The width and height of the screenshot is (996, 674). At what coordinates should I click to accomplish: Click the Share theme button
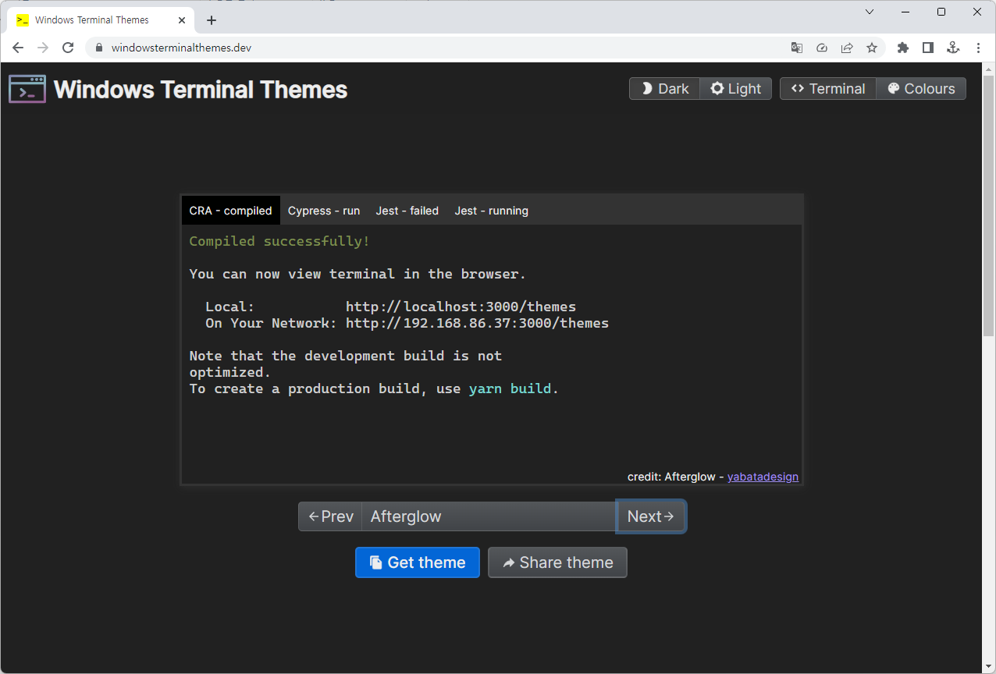[557, 562]
